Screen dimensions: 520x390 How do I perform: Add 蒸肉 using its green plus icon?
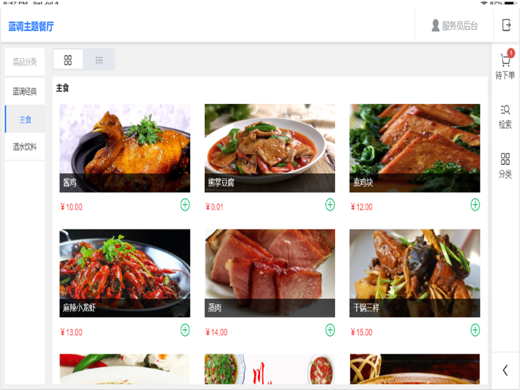pos(330,331)
